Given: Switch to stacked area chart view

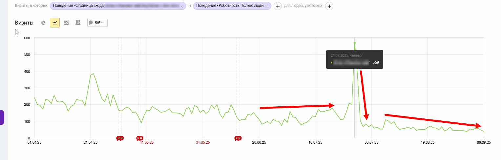Looking at the screenshot, I should tap(66, 23).
